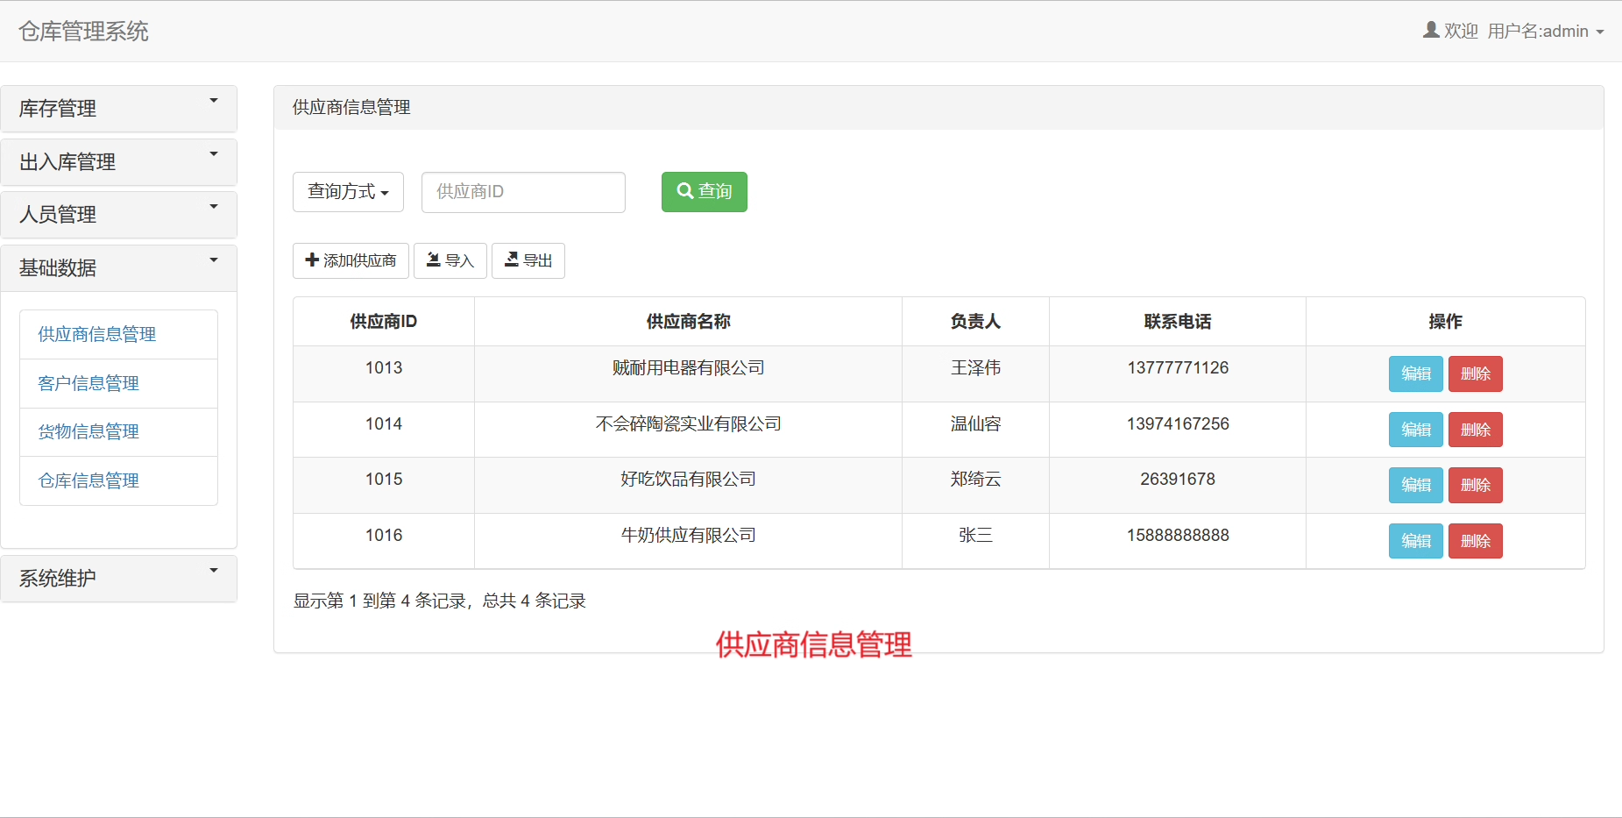Screen dimensions: 1622x818
Task: Click contact person 张三
Action: click(975, 536)
